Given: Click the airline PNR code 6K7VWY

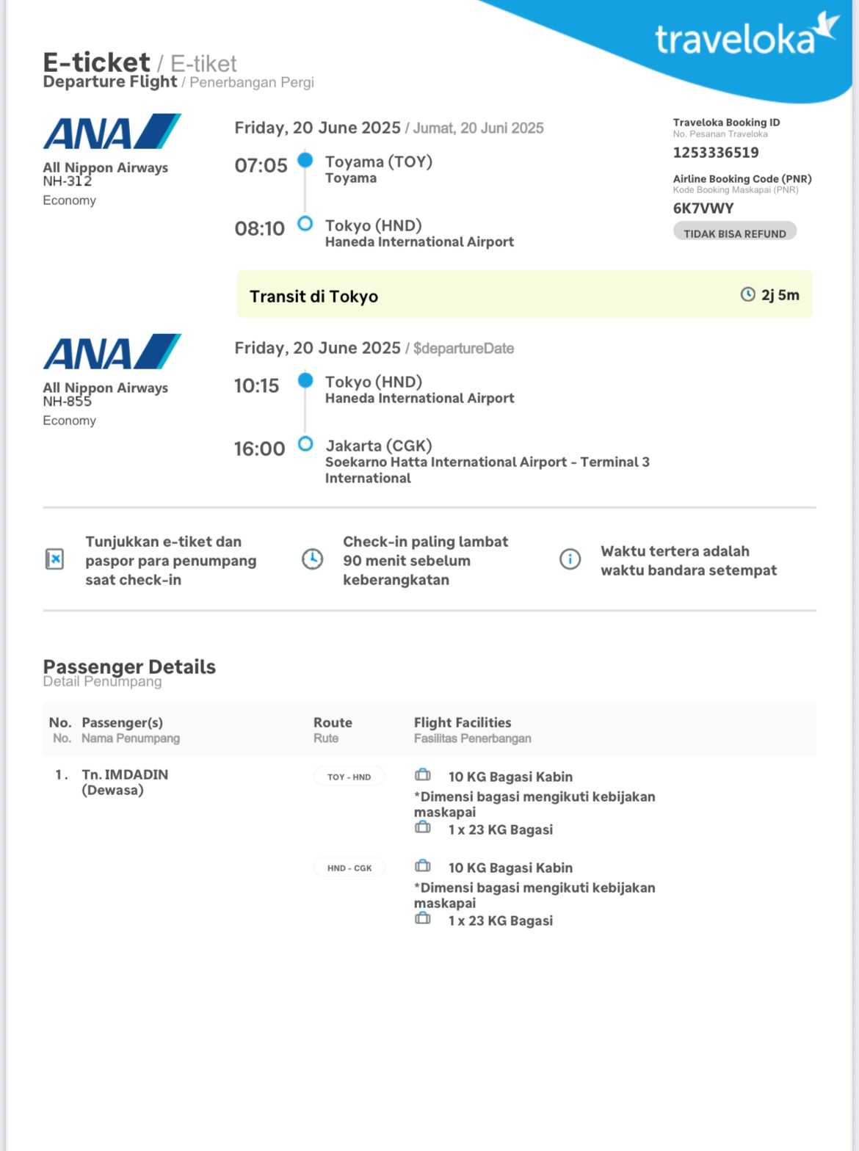Looking at the screenshot, I should (703, 208).
